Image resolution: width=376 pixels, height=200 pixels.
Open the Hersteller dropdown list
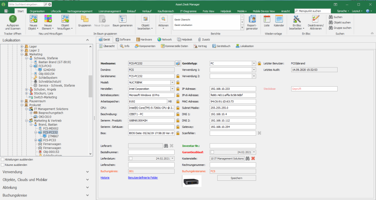coord(172,89)
